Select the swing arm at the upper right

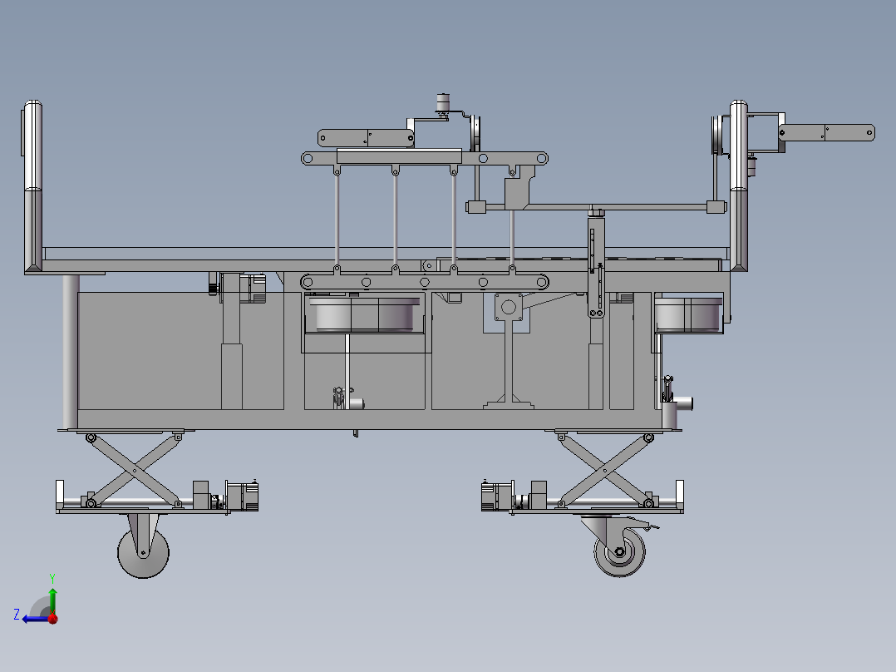(826, 133)
